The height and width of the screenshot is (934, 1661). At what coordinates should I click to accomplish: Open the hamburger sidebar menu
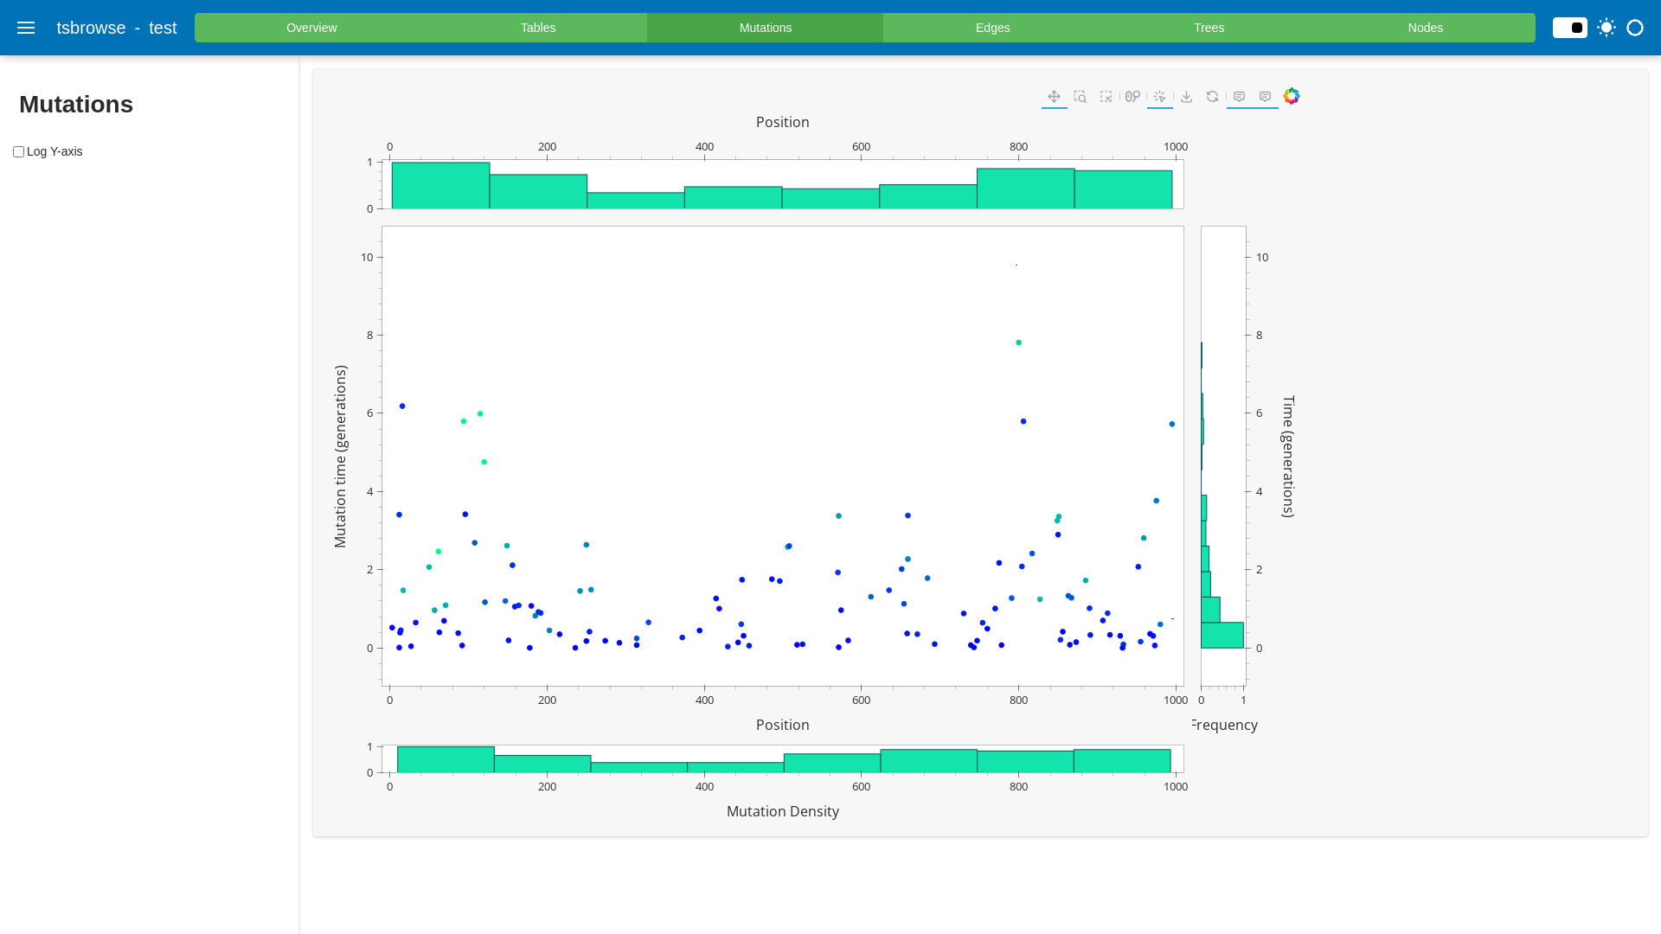(26, 28)
